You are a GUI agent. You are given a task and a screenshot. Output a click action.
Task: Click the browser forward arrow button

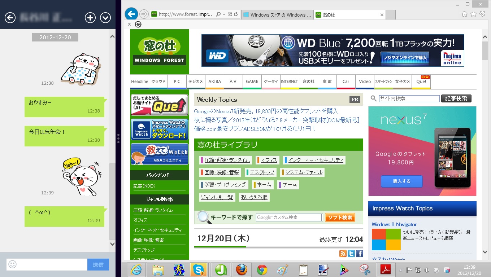pyautogui.click(x=144, y=14)
